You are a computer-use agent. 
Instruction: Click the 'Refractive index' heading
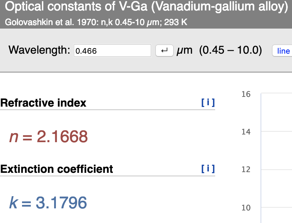point(43,103)
